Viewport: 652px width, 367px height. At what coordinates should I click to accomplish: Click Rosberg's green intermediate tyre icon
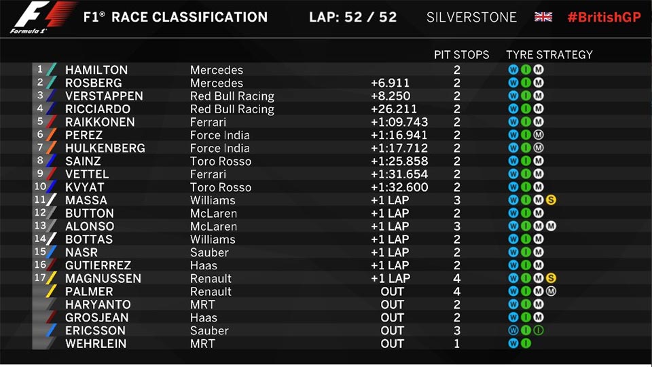[526, 83]
